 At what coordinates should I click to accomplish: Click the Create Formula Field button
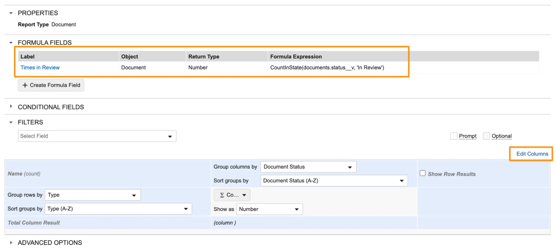click(x=51, y=85)
